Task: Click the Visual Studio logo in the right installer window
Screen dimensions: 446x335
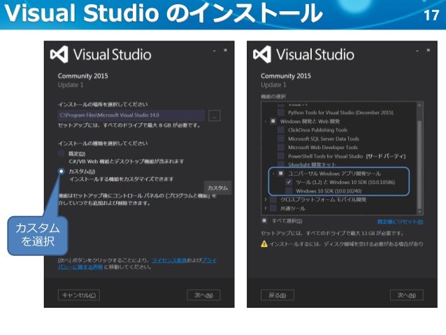Action: 262,54
